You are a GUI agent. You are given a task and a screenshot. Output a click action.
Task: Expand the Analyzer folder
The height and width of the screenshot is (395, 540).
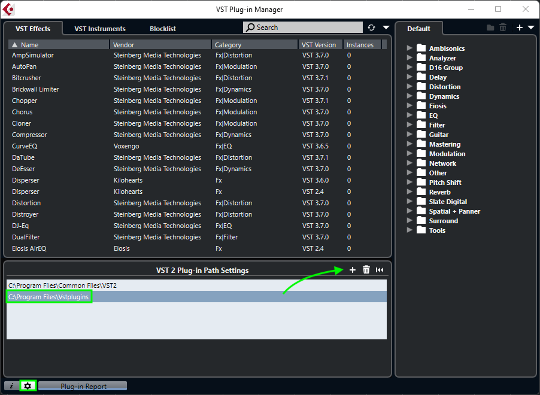[x=409, y=57]
